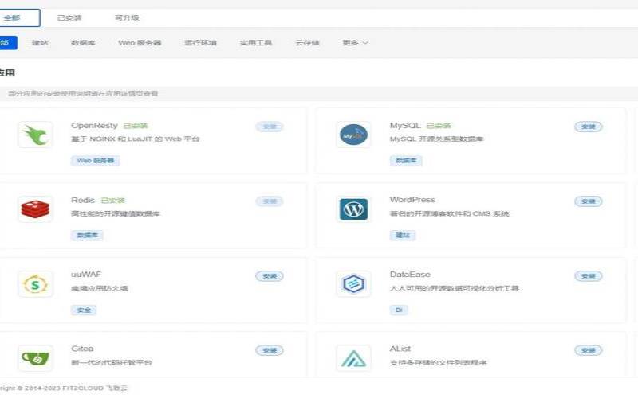Select the 建站 tag under WordPress

point(403,235)
